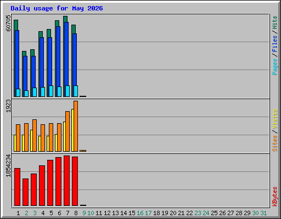Select day 16 on the x-axis

pyautogui.click(x=140, y=213)
